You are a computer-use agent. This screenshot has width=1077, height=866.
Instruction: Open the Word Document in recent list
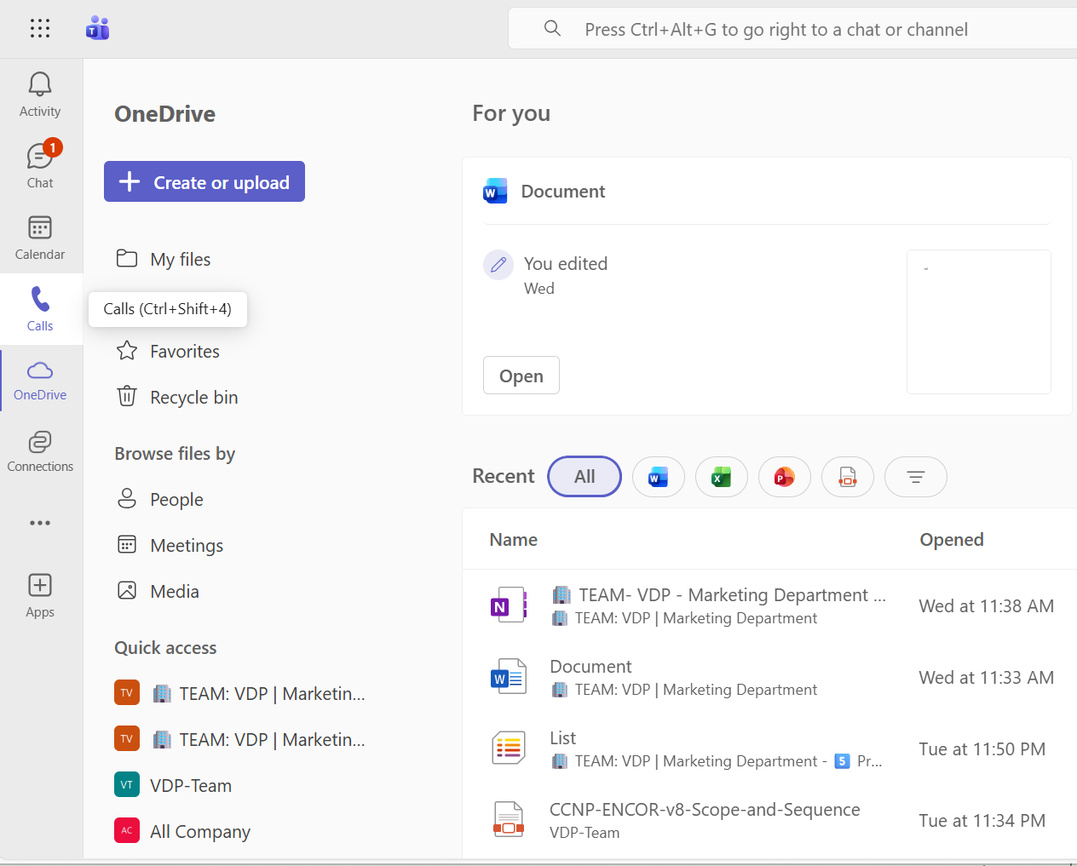[770, 677]
